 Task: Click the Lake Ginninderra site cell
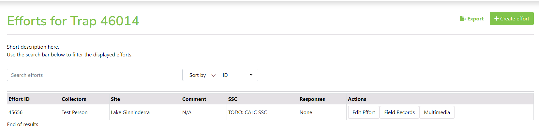(130, 112)
